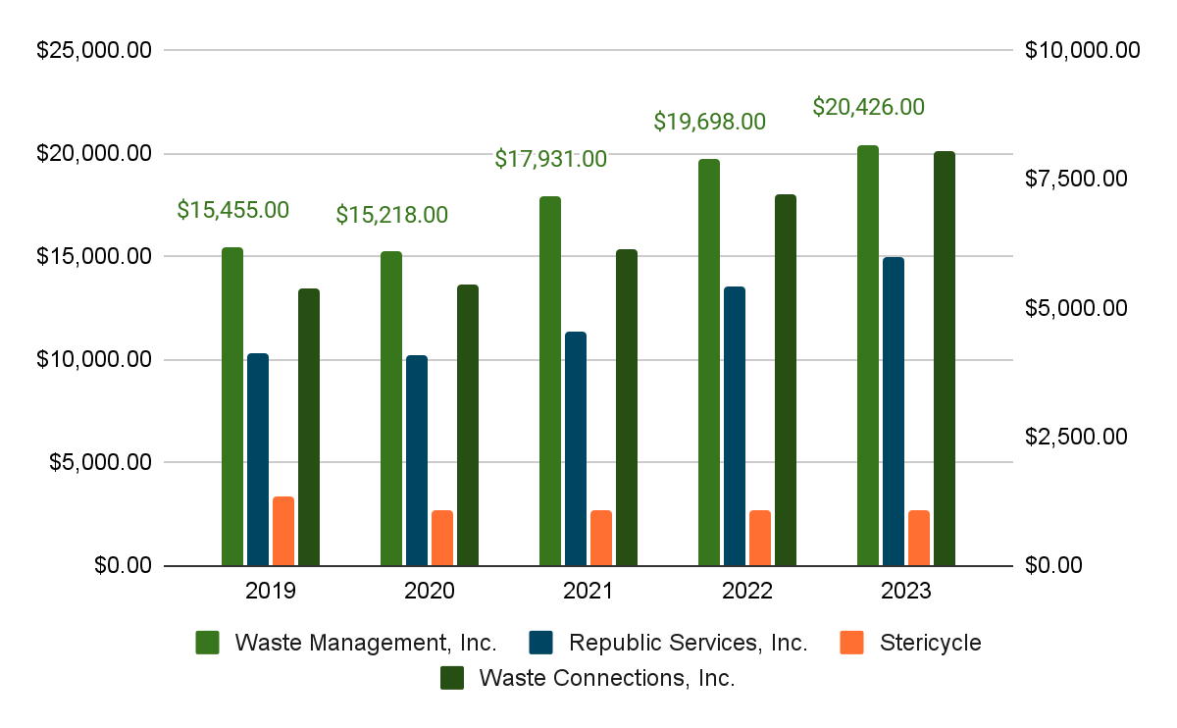Screen dimensions: 1177x728
Task: Select the 2019 Republic Services bar
Action: pyautogui.click(x=258, y=459)
